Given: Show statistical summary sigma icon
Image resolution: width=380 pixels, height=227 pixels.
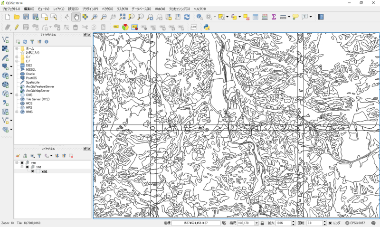Looking at the screenshot, I should coord(274,17).
